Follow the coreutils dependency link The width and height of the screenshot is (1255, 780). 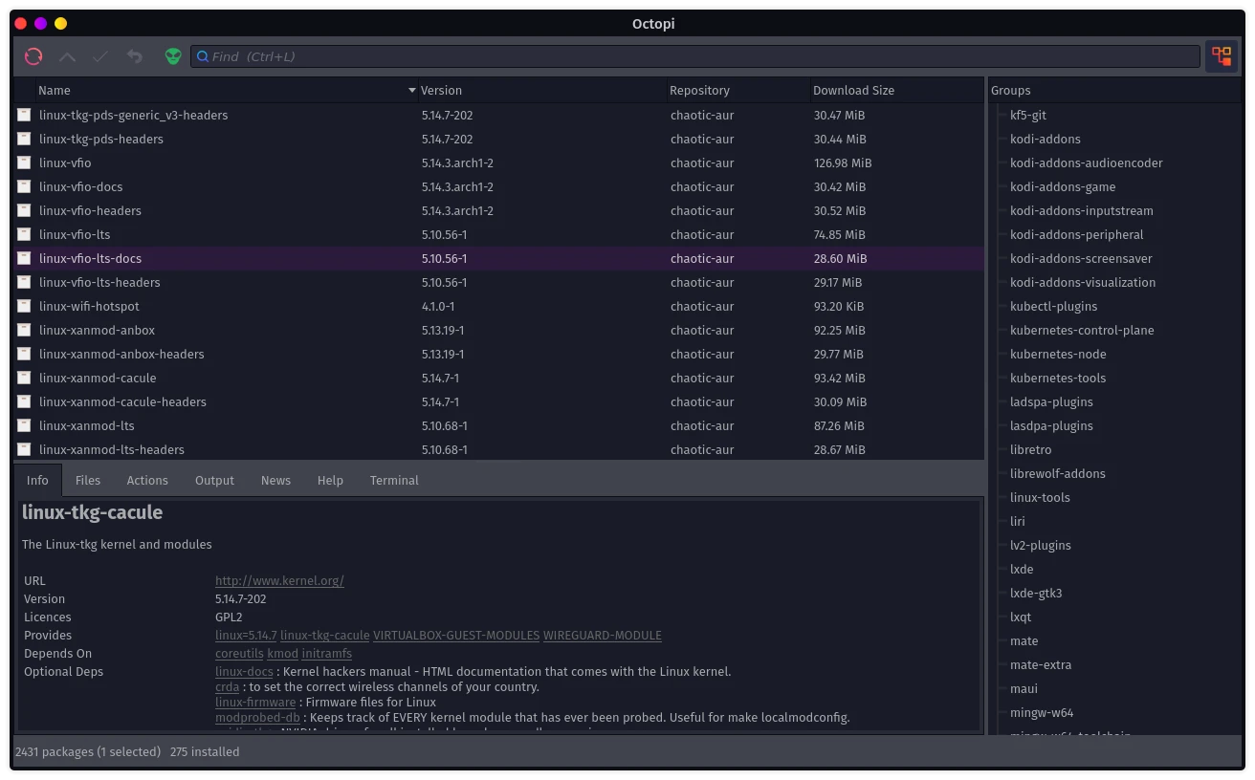point(239,654)
